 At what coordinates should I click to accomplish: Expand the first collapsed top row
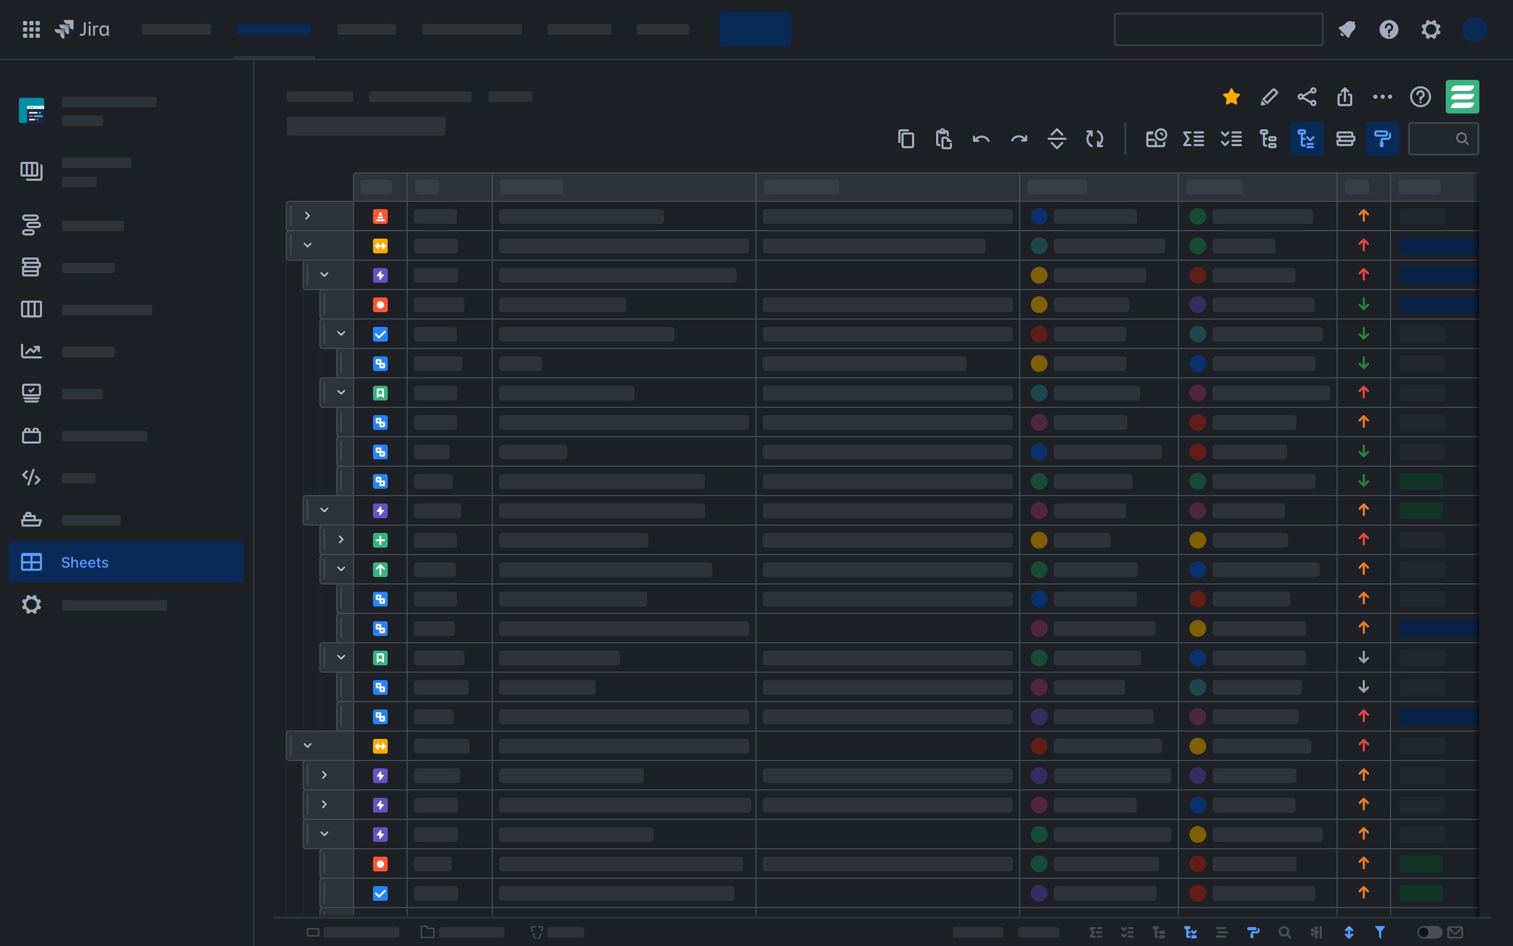click(307, 216)
